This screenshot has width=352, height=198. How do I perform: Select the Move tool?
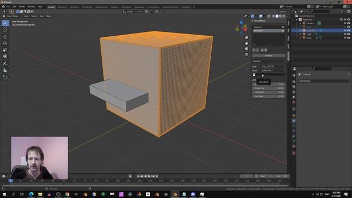coord(5,37)
